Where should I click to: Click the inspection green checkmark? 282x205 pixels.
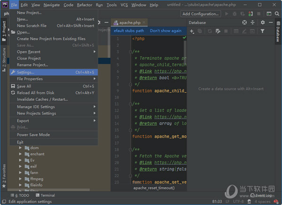pos(184,38)
